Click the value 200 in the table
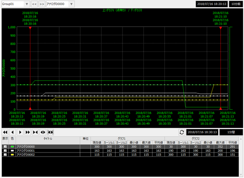Screen dimensions: 244x178 click(220, 151)
